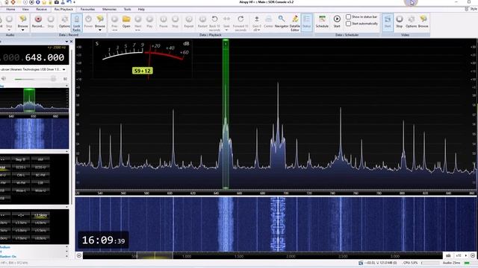Open the Scheduler Schedule icon
The width and height of the screenshot is (478, 268).
point(322,22)
